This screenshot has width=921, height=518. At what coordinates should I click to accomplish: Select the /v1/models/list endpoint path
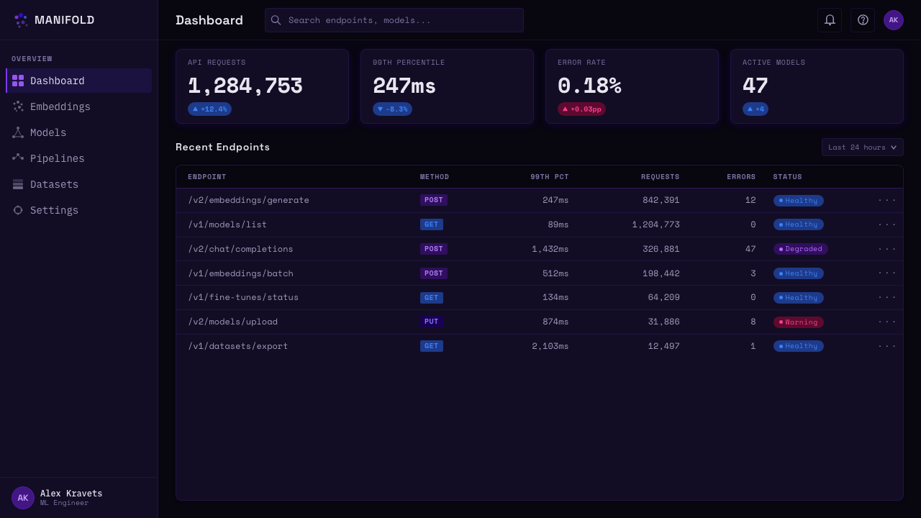click(x=227, y=224)
